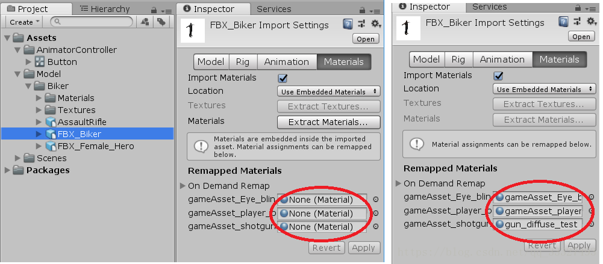The height and width of the screenshot is (264, 603).
Task: Expand On Demand Remap in right Inspector
Action: pyautogui.click(x=399, y=183)
